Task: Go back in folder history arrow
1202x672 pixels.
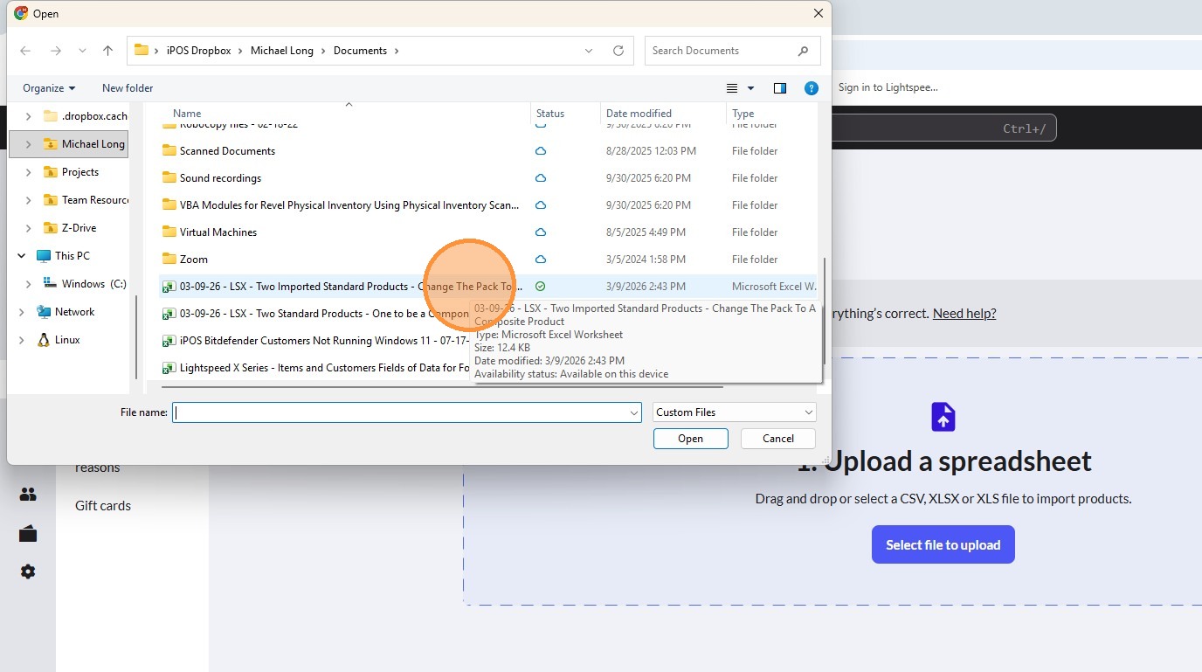Action: click(25, 51)
